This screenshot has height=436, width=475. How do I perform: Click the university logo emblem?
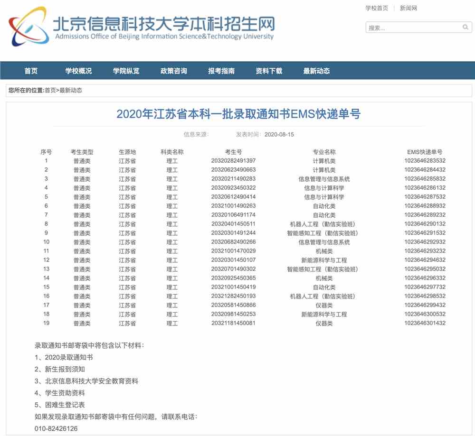[x=29, y=27]
